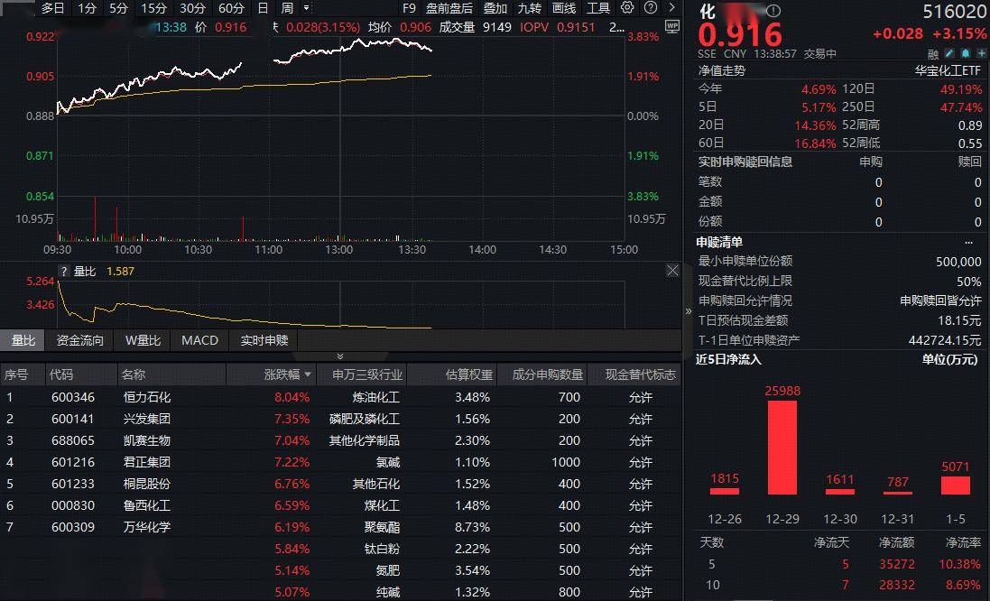Click the bell alert icon

(x=966, y=53)
